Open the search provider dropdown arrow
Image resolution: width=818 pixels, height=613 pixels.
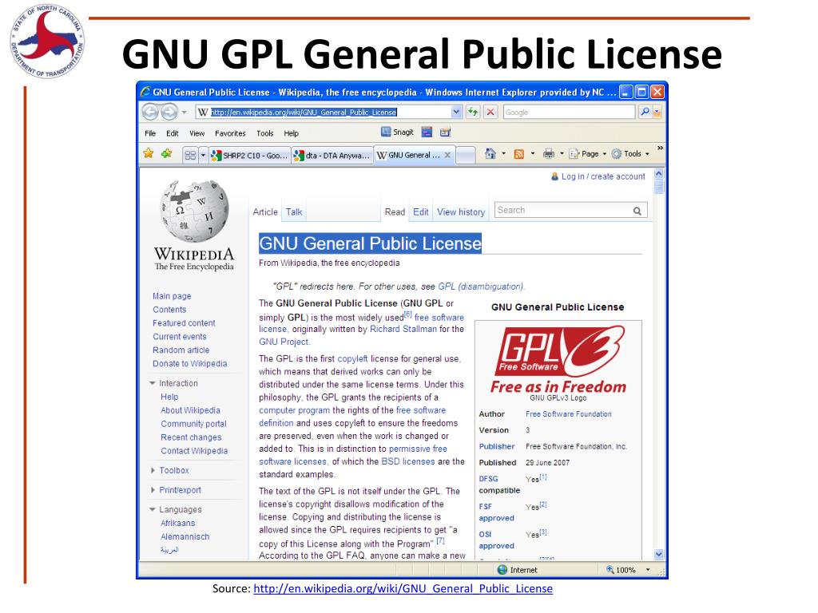[x=657, y=112]
